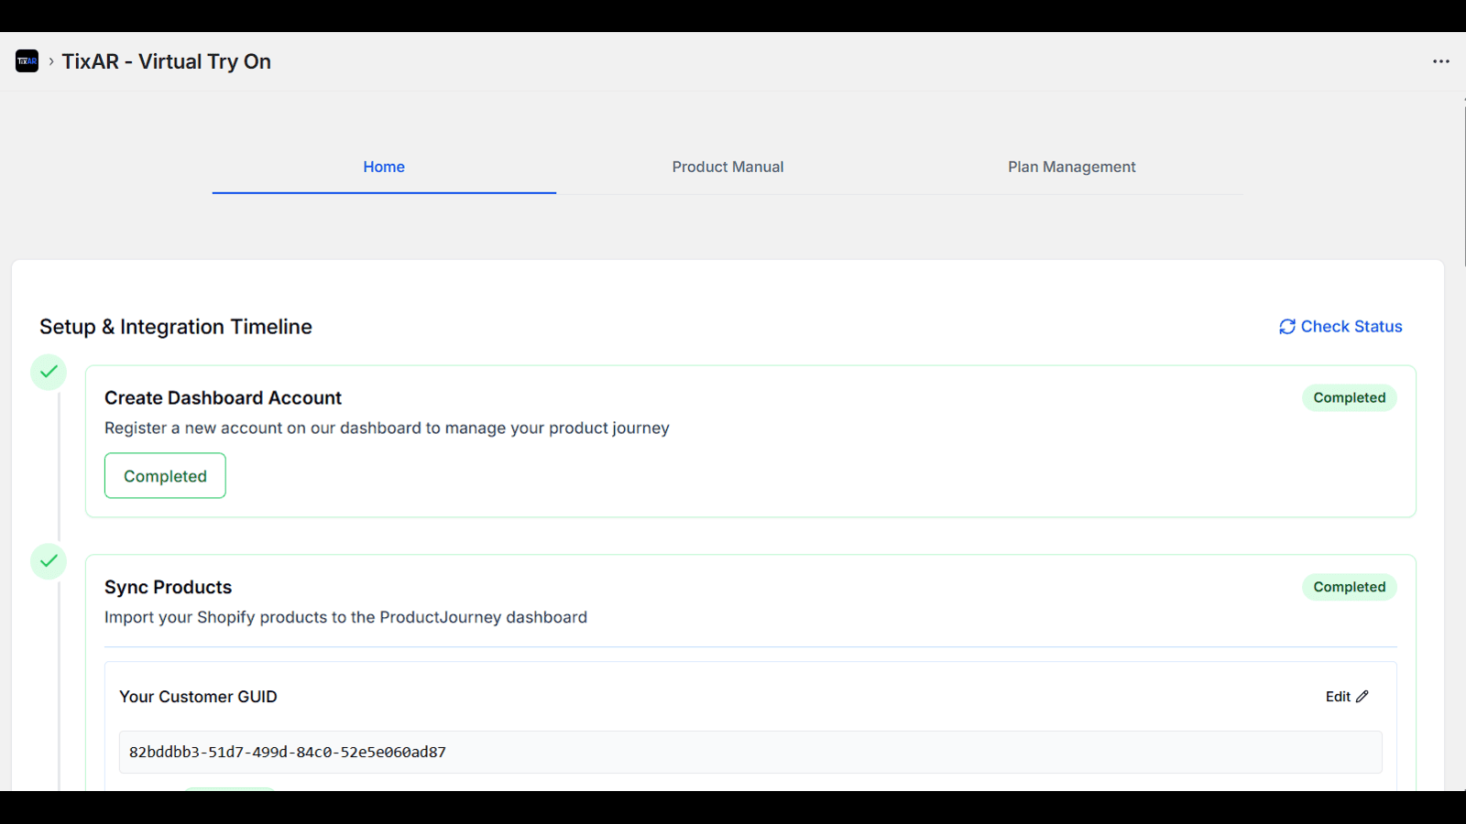The image size is (1466, 824).
Task: Click the green checkmark for Create Dashboard Account
Action: tap(49, 372)
